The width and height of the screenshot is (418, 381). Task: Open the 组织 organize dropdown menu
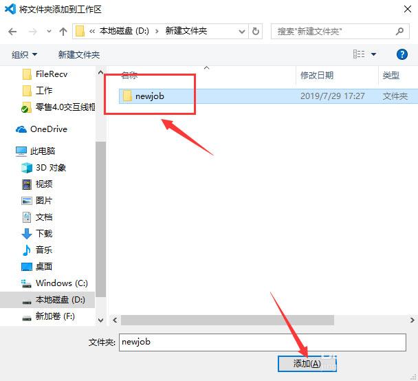[25, 54]
